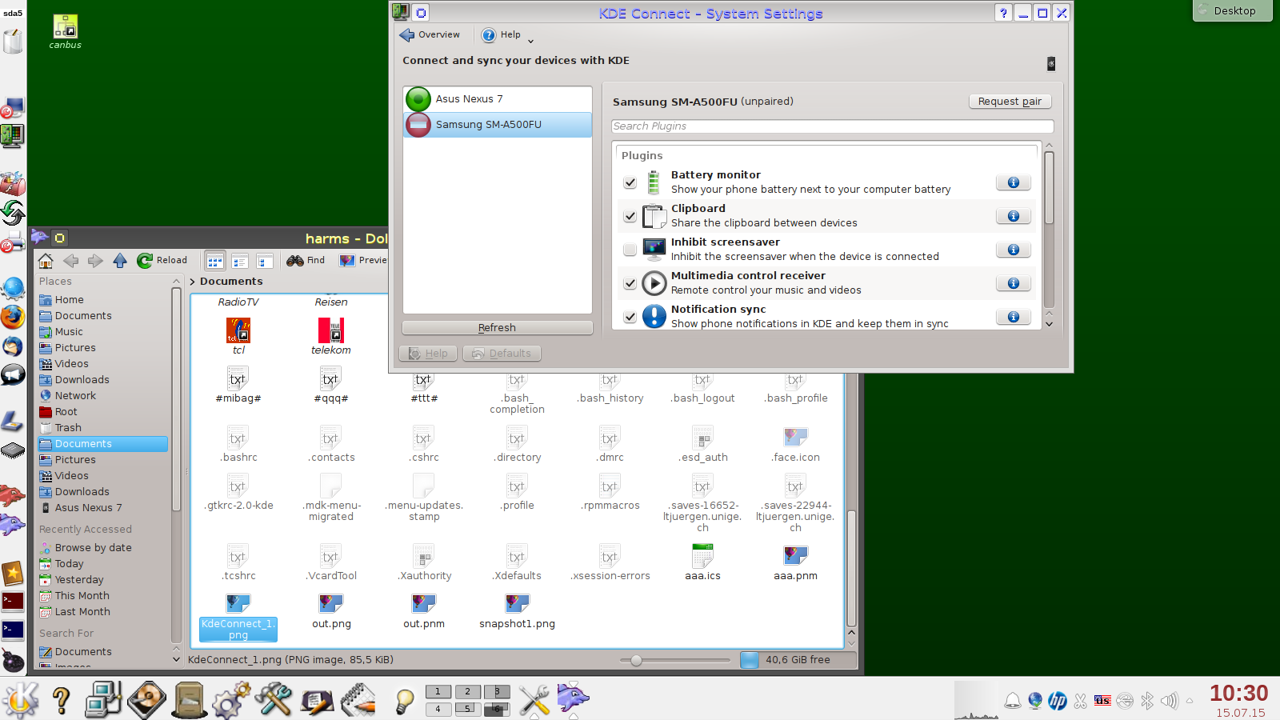Open the HP printer tray icon
Image resolution: width=1280 pixels, height=720 pixels.
[1058, 701]
